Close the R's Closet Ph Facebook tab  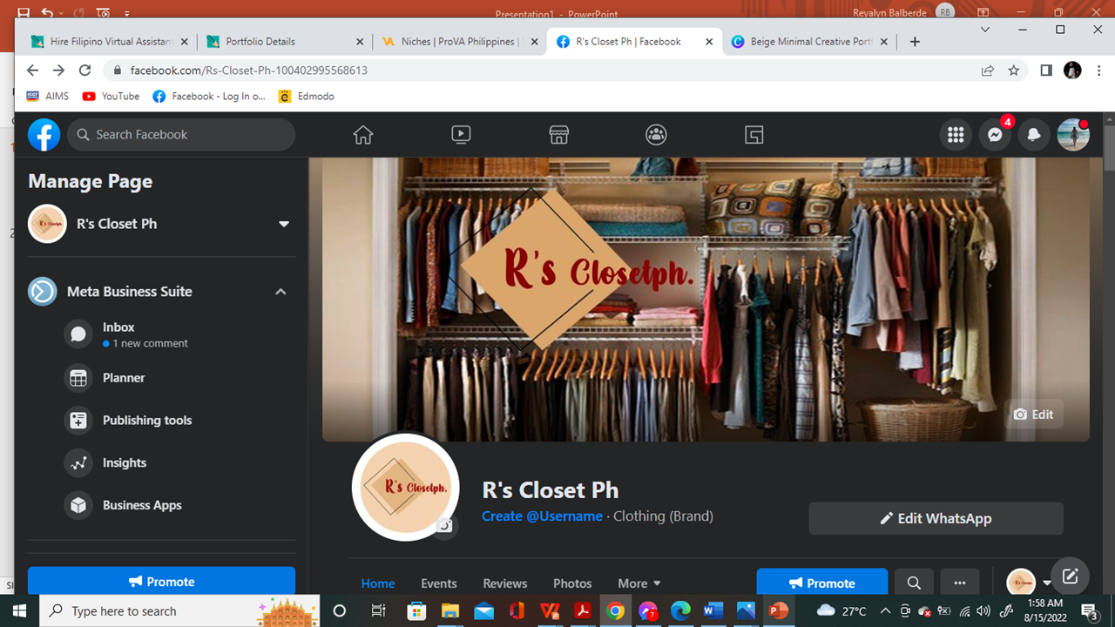click(x=709, y=42)
